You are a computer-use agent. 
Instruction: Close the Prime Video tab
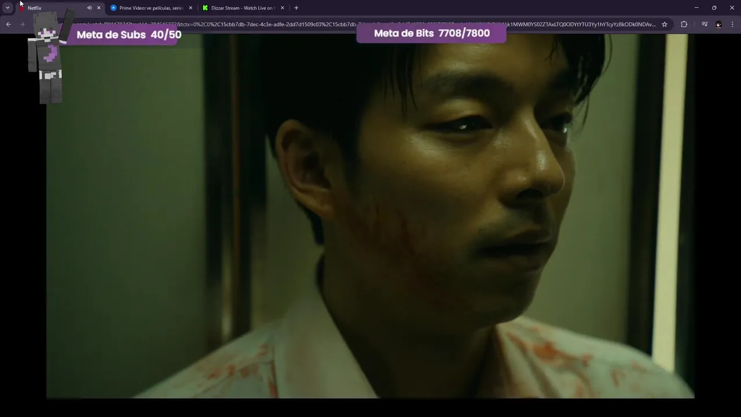click(x=190, y=8)
